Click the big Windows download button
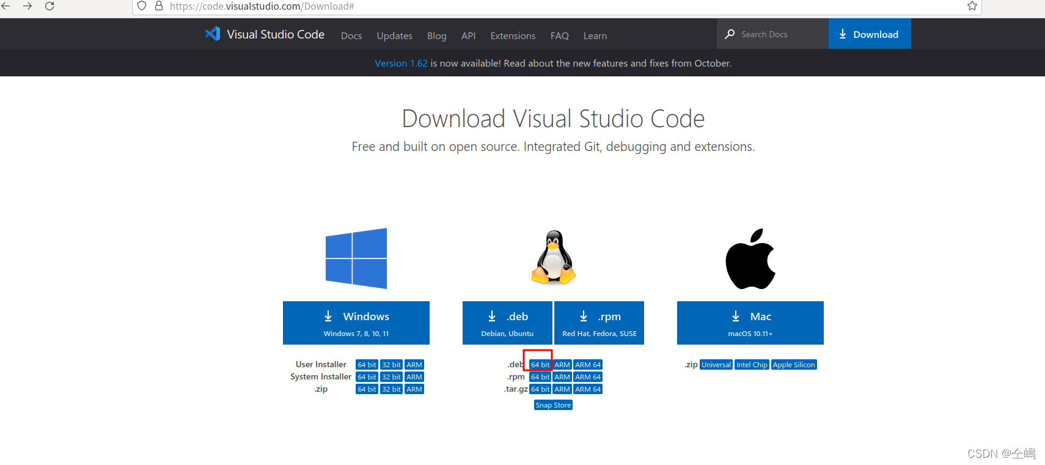Viewport: 1045px width, 465px height. coord(356,323)
